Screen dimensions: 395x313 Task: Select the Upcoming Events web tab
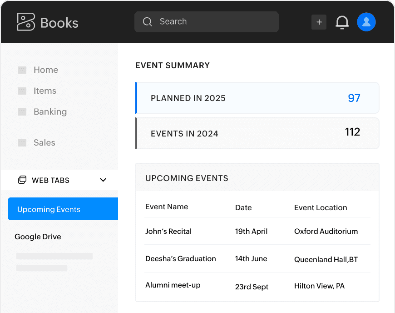pos(63,209)
